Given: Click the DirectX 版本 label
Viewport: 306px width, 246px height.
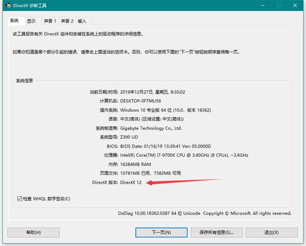Looking at the screenshot, I should point(105,182).
